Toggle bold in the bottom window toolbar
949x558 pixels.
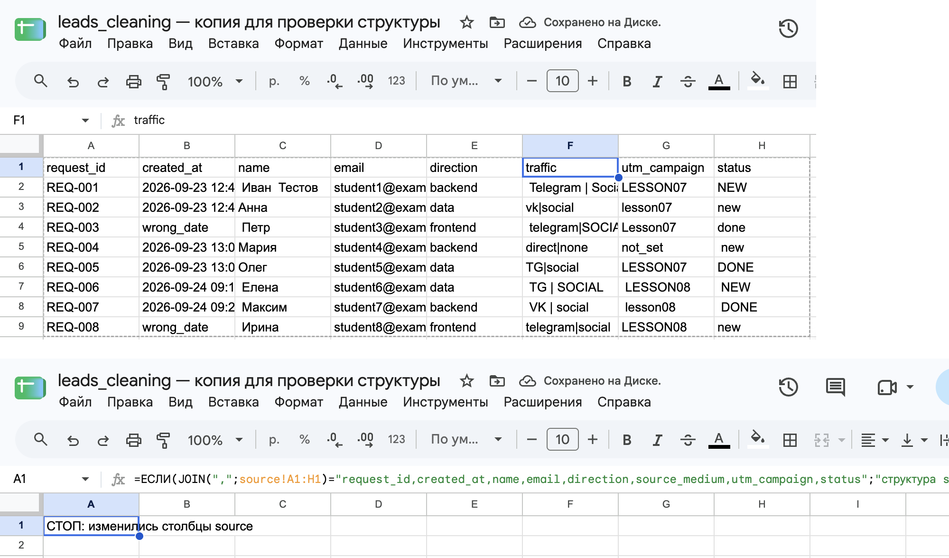627,440
